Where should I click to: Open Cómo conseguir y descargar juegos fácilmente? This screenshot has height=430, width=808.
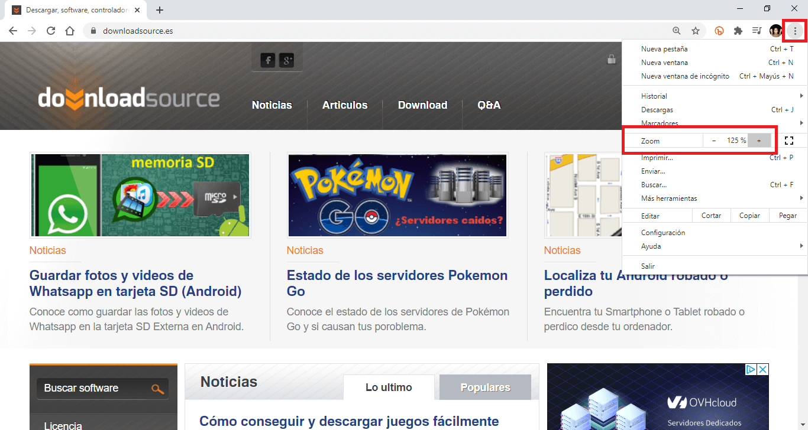[349, 421]
